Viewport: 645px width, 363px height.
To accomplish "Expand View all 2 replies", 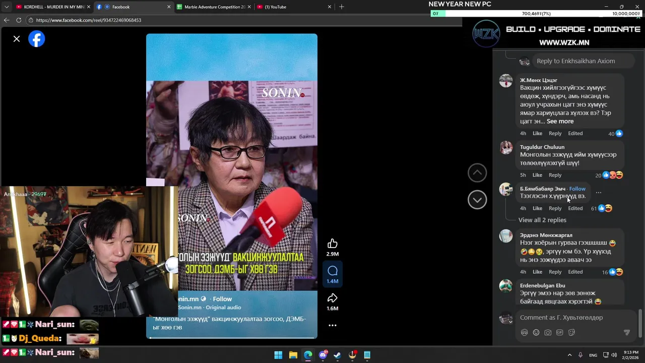I will click(542, 220).
